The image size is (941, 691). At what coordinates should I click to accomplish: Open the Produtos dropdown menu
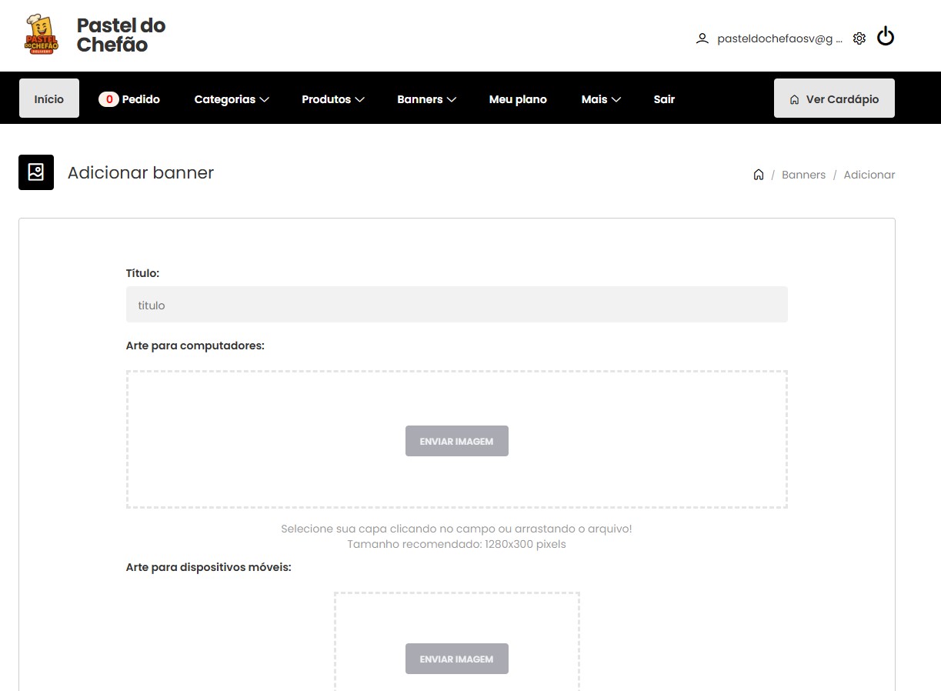[x=332, y=98]
